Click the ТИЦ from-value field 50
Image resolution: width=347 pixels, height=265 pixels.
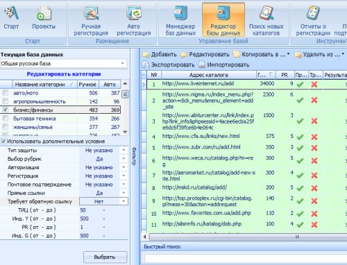(x=90, y=210)
